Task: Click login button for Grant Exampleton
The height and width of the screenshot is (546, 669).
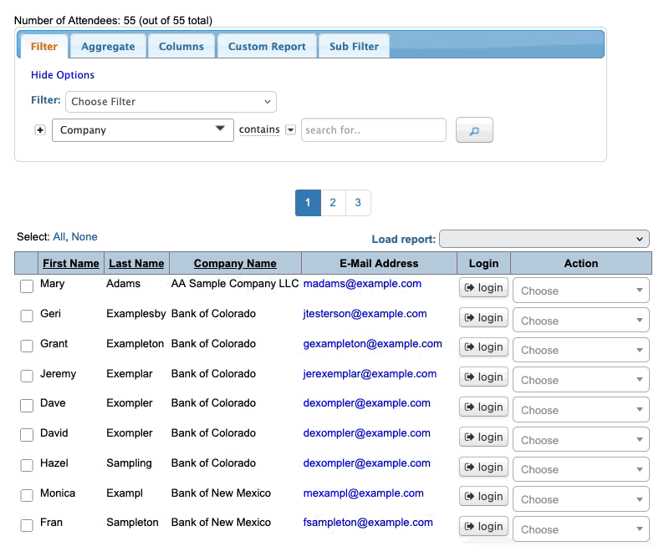Action: coord(483,347)
